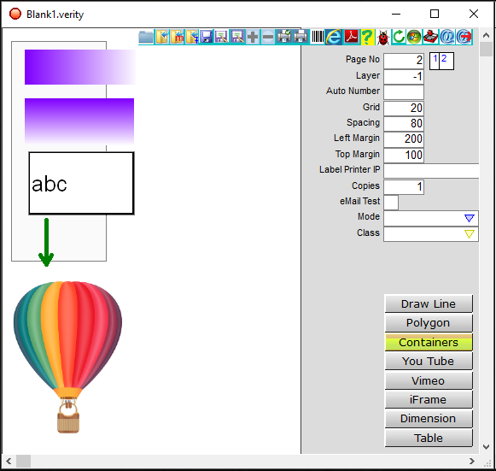Click the gray plus icon in toolbar

click(253, 37)
